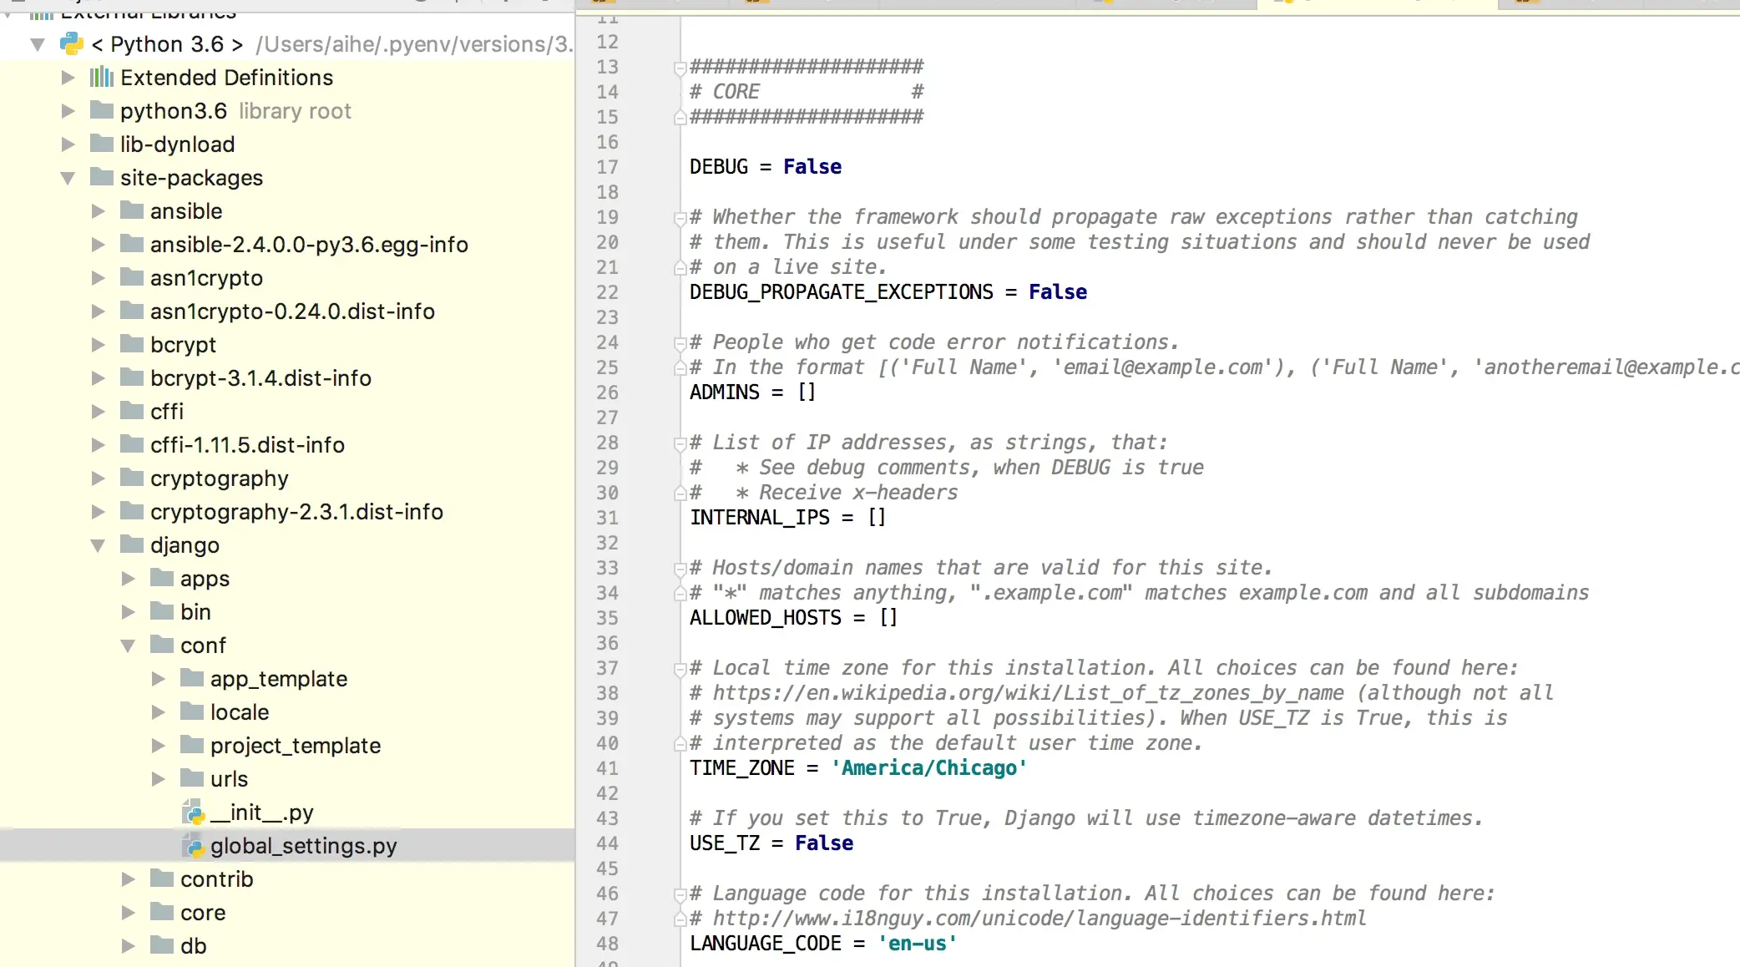
Task: Click the site-packages folder icon
Action: point(102,177)
